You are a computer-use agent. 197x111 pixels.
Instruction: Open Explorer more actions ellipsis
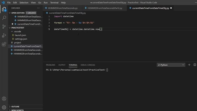38,8
